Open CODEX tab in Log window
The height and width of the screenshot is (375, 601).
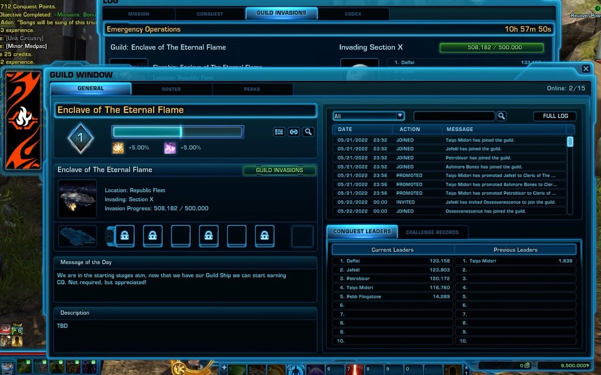(353, 14)
